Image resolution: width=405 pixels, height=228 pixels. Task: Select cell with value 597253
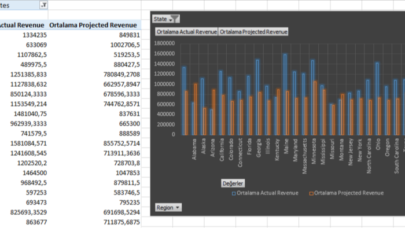[24, 192]
